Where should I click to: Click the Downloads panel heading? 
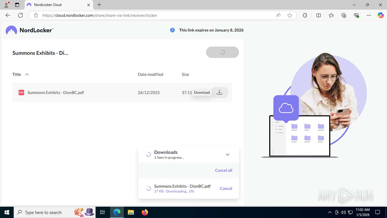click(166, 152)
